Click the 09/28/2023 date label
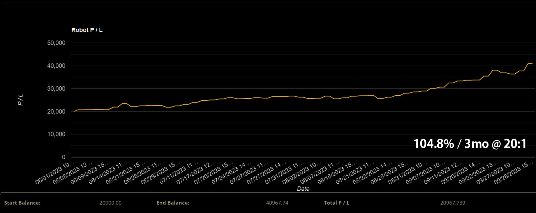The width and height of the screenshot is (536, 213). pyautogui.click(x=513, y=173)
